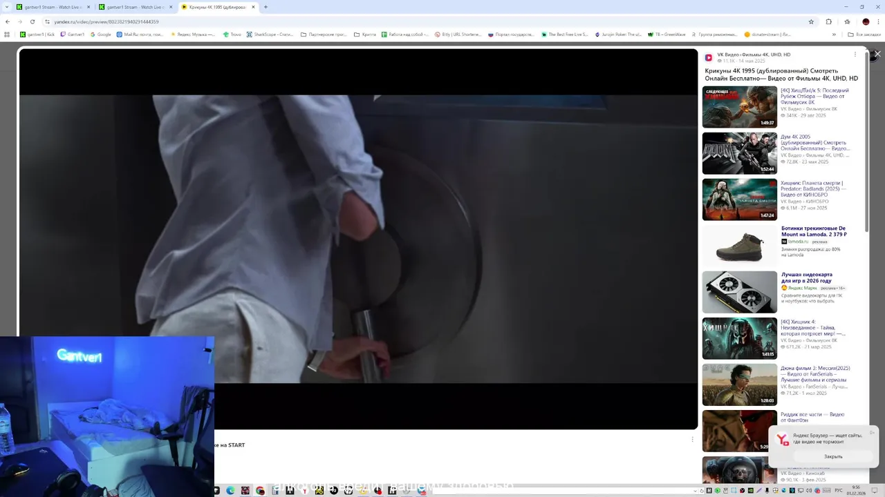Switch to the second gantver1 Stream tab
The image size is (885, 497).
coord(135,7)
